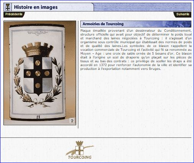Click the number 21 on the plaque
The height and width of the screenshot is (163, 194).
click(x=38, y=117)
